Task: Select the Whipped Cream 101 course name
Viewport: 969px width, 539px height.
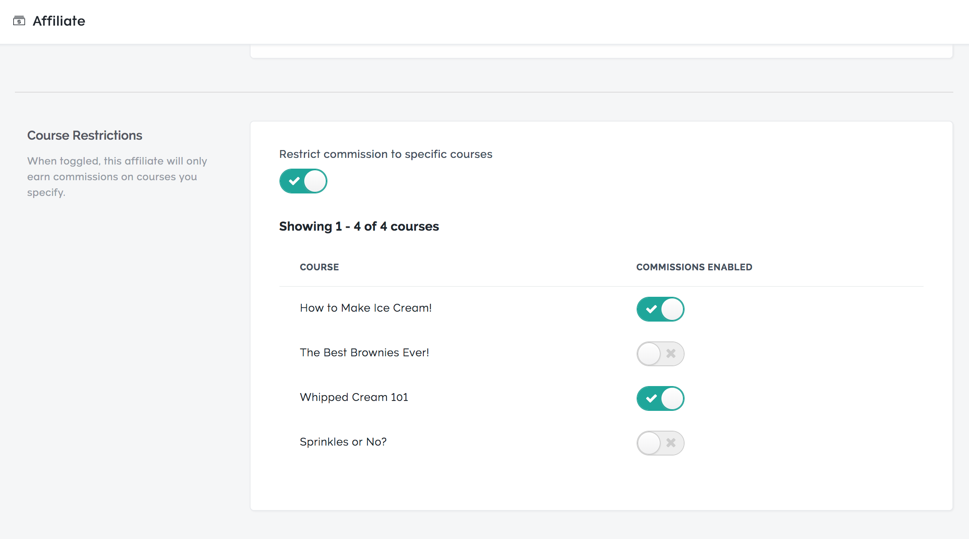Action: [x=354, y=397]
